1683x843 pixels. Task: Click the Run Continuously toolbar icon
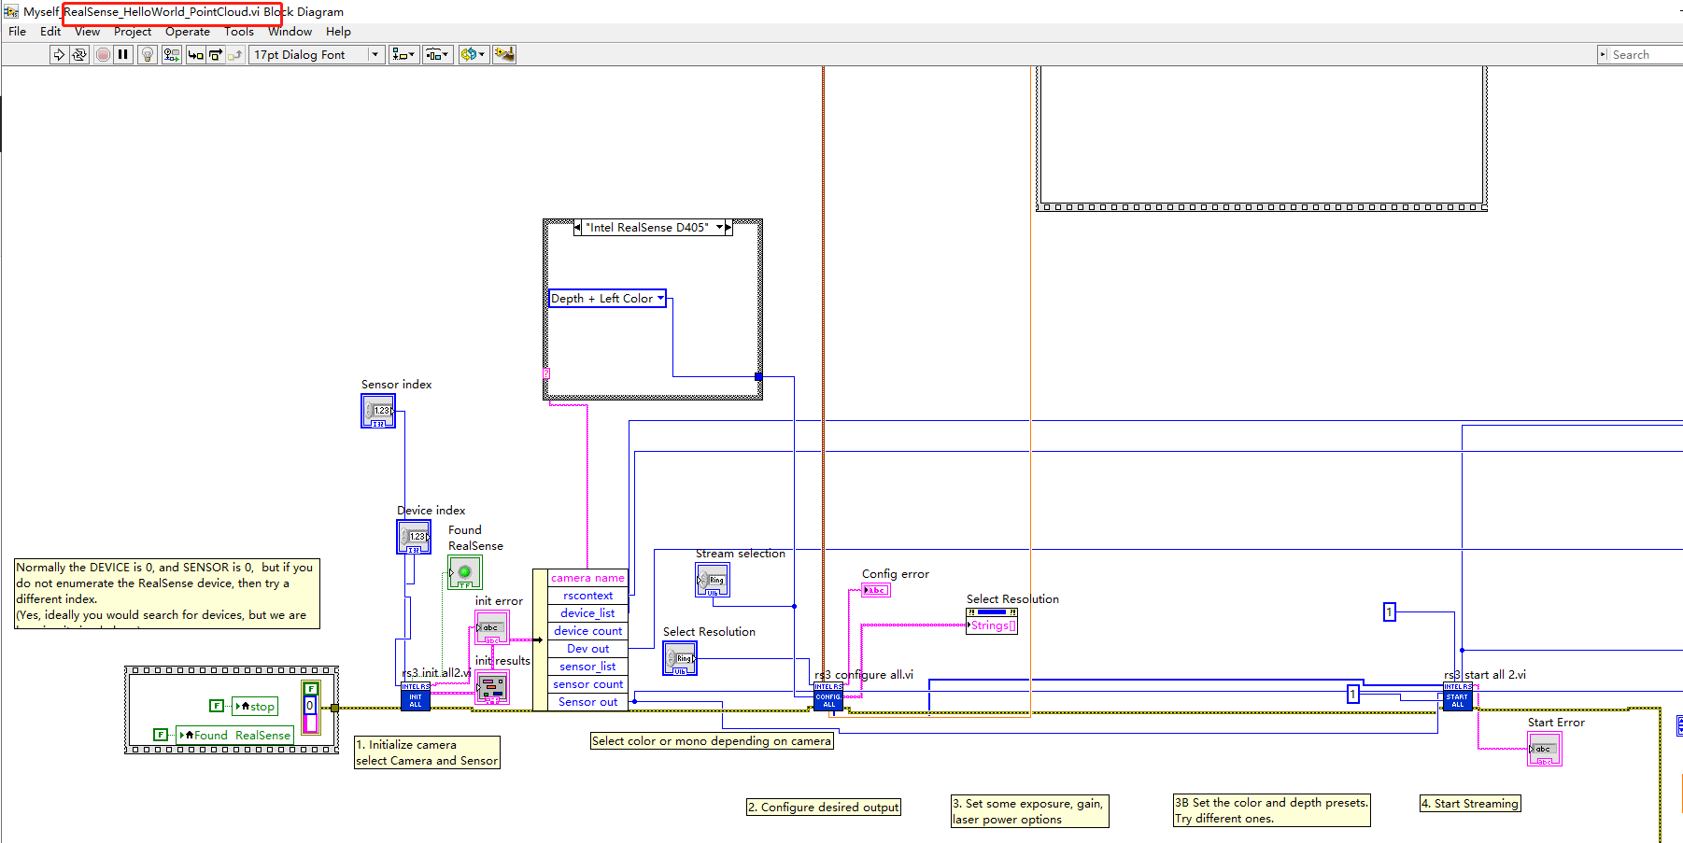pos(79,54)
